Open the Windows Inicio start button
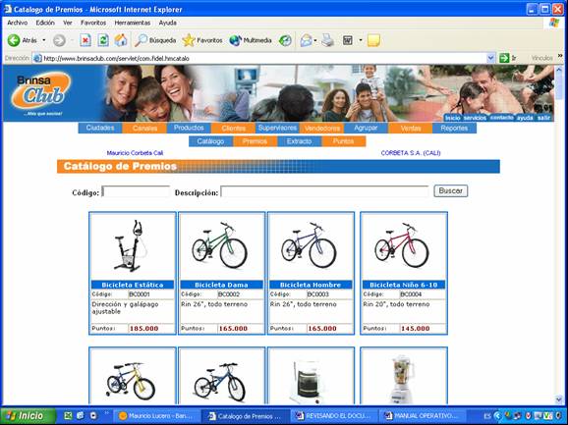Image resolution: width=568 pixels, height=425 pixels. click(28, 415)
